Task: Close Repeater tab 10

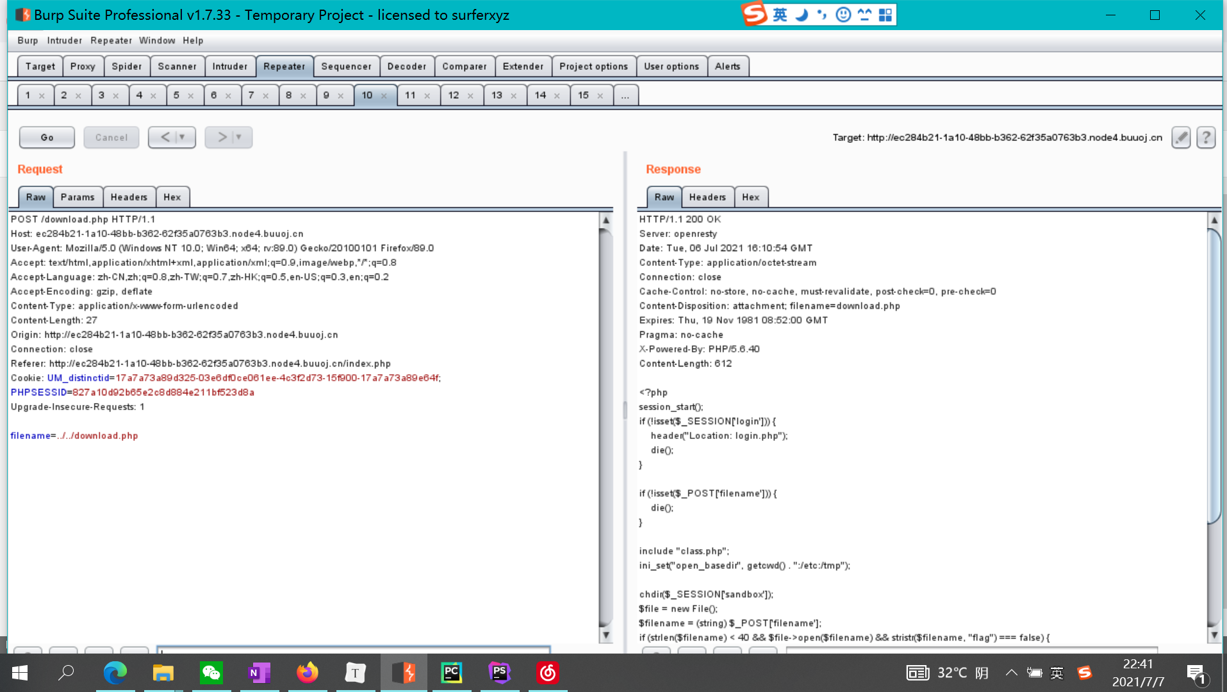Action: click(x=384, y=96)
